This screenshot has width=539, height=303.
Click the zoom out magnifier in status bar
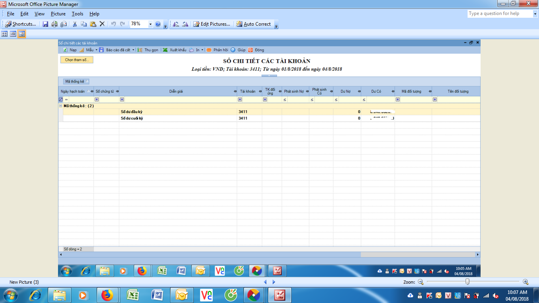point(421,282)
